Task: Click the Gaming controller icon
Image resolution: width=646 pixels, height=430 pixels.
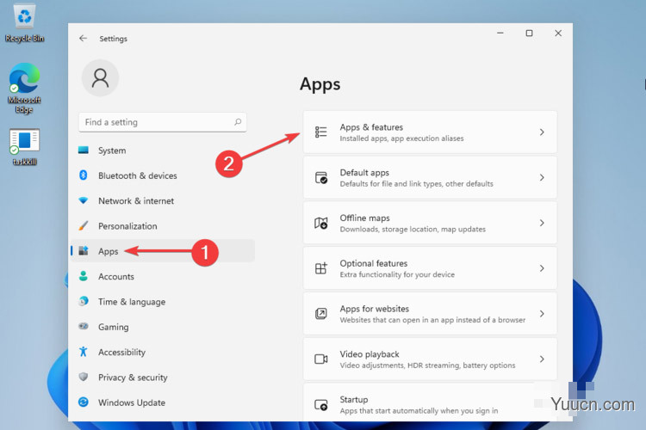Action: (x=84, y=326)
